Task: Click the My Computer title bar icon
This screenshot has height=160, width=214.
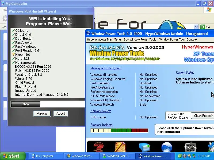Action: pyautogui.click(x=3, y=3)
